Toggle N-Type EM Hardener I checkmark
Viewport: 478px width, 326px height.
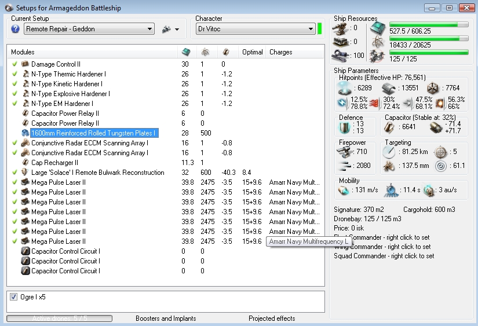click(14, 103)
